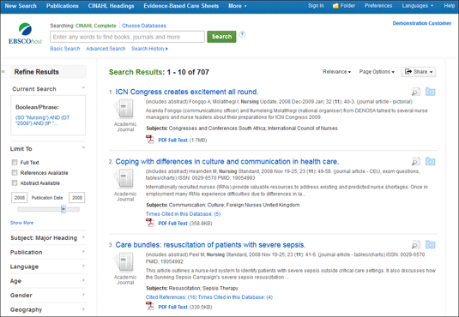This screenshot has height=317, width=459.
Task: Click Sign In in top bar
Action: coord(316,5)
